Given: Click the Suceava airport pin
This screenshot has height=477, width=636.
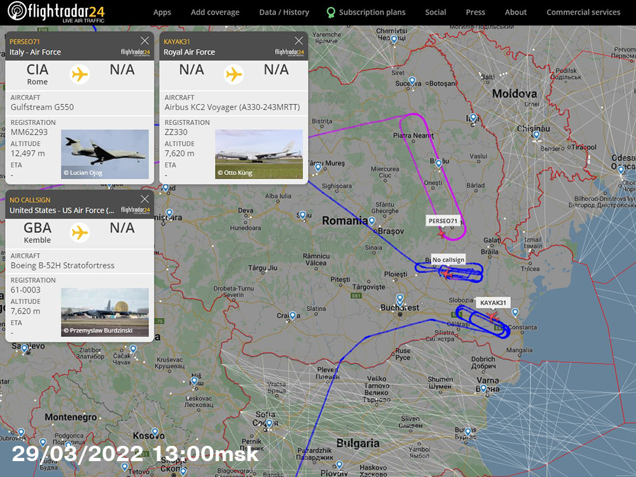Looking at the screenshot, I should point(412,81).
